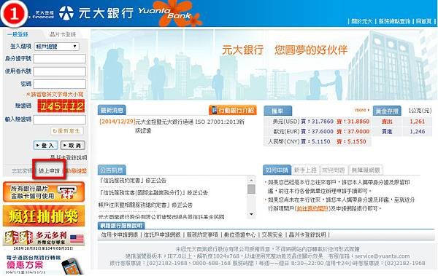
Task: Select the 新手上路 tab
Action: [x=305, y=170]
